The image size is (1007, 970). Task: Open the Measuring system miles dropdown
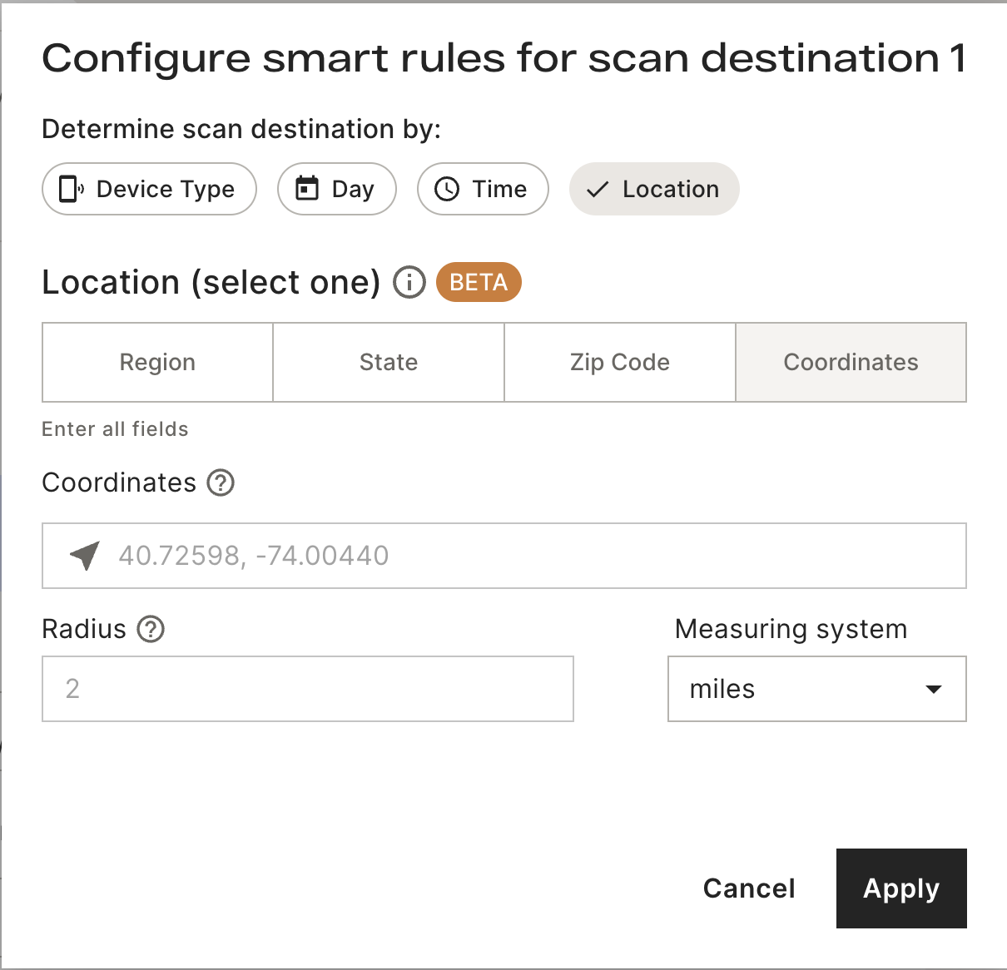(817, 689)
